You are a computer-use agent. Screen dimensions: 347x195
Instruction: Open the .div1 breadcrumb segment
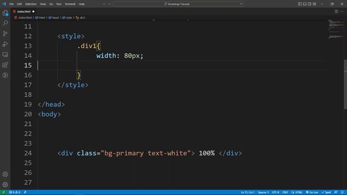pyautogui.click(x=81, y=18)
